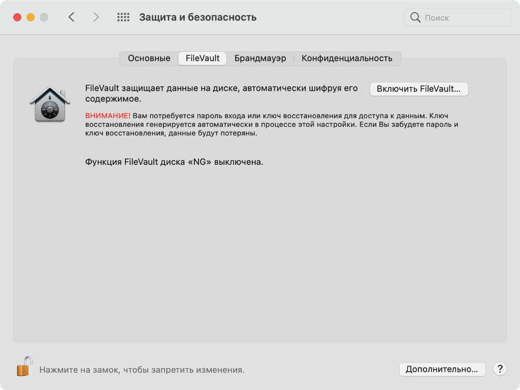
Task: Select the FileVault tab
Action: pyautogui.click(x=203, y=58)
